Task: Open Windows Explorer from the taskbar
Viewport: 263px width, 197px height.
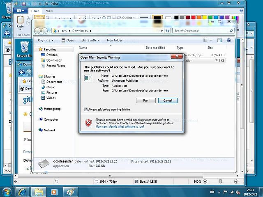Action: 39,192
